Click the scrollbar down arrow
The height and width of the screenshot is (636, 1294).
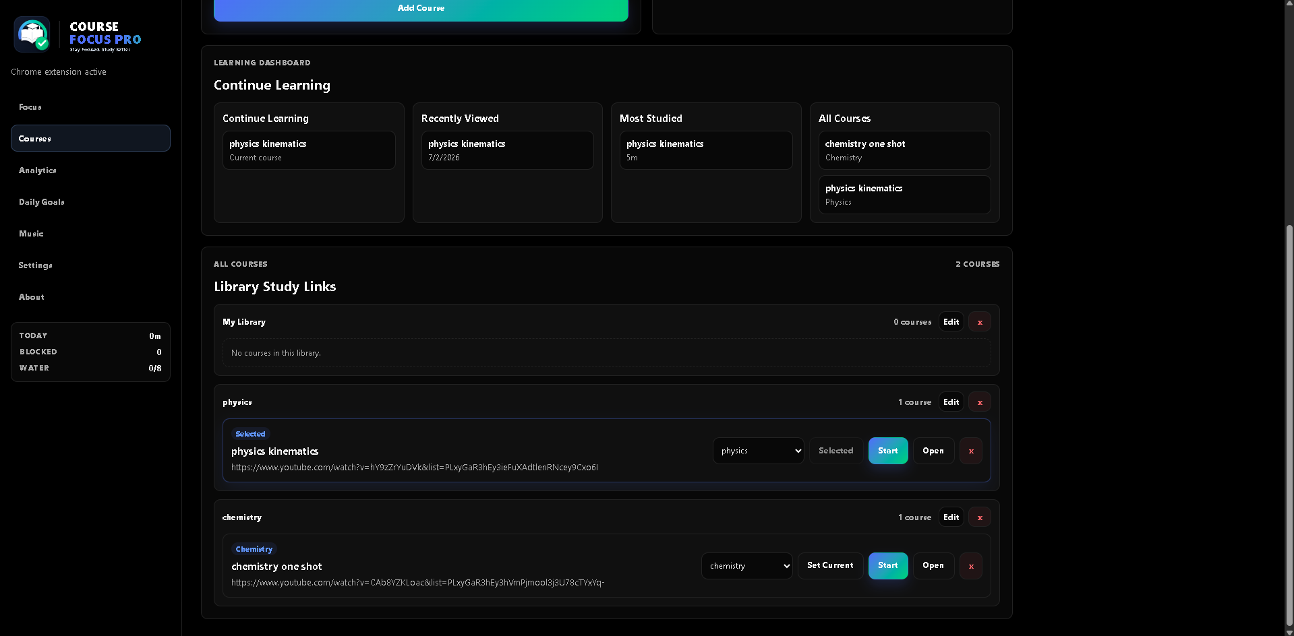pyautogui.click(x=1289, y=632)
